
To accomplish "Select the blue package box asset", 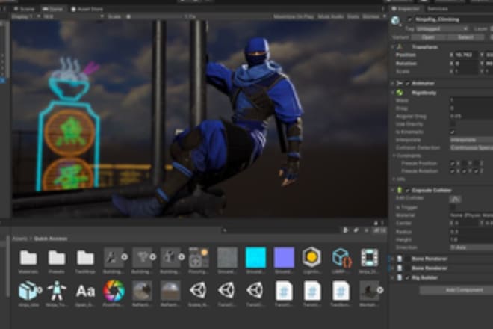I will [28, 290].
